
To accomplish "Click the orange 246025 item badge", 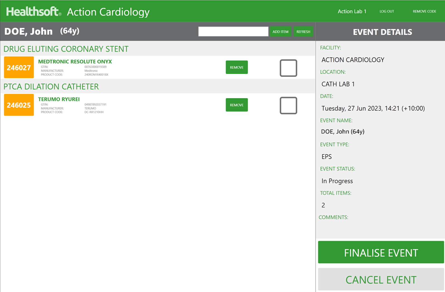I will tap(19, 105).
